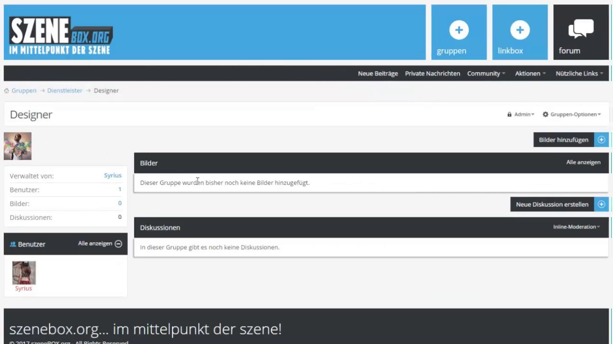Click the gruppen plus icon tile
The image size is (613, 344).
(x=458, y=32)
